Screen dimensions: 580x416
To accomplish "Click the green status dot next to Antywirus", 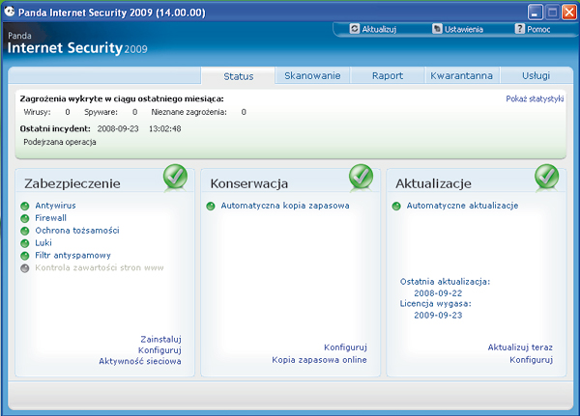I will pyautogui.click(x=25, y=206).
